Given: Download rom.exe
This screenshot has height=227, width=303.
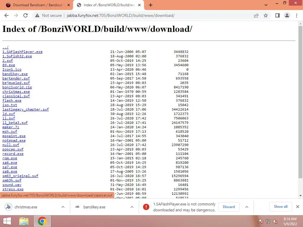Looking at the screenshot, I should tap(10, 158).
